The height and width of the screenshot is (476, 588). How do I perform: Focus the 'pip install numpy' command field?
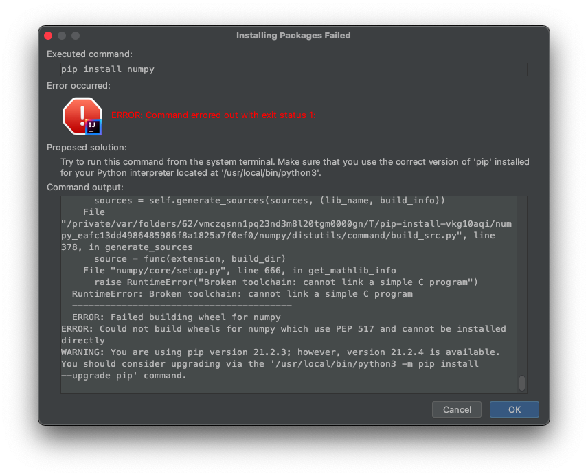[293, 69]
